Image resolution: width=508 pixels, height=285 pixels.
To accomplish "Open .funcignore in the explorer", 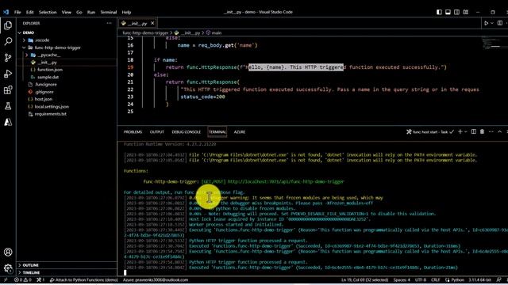I will [x=45, y=85].
